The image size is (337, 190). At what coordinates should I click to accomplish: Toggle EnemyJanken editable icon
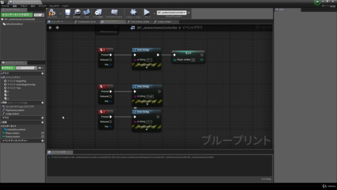[x=43, y=137]
